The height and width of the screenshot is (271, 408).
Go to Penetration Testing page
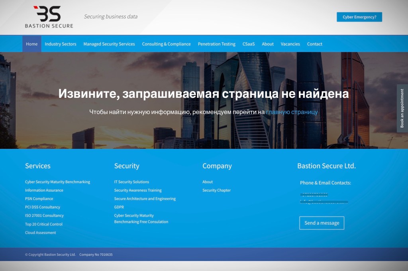[x=216, y=44]
